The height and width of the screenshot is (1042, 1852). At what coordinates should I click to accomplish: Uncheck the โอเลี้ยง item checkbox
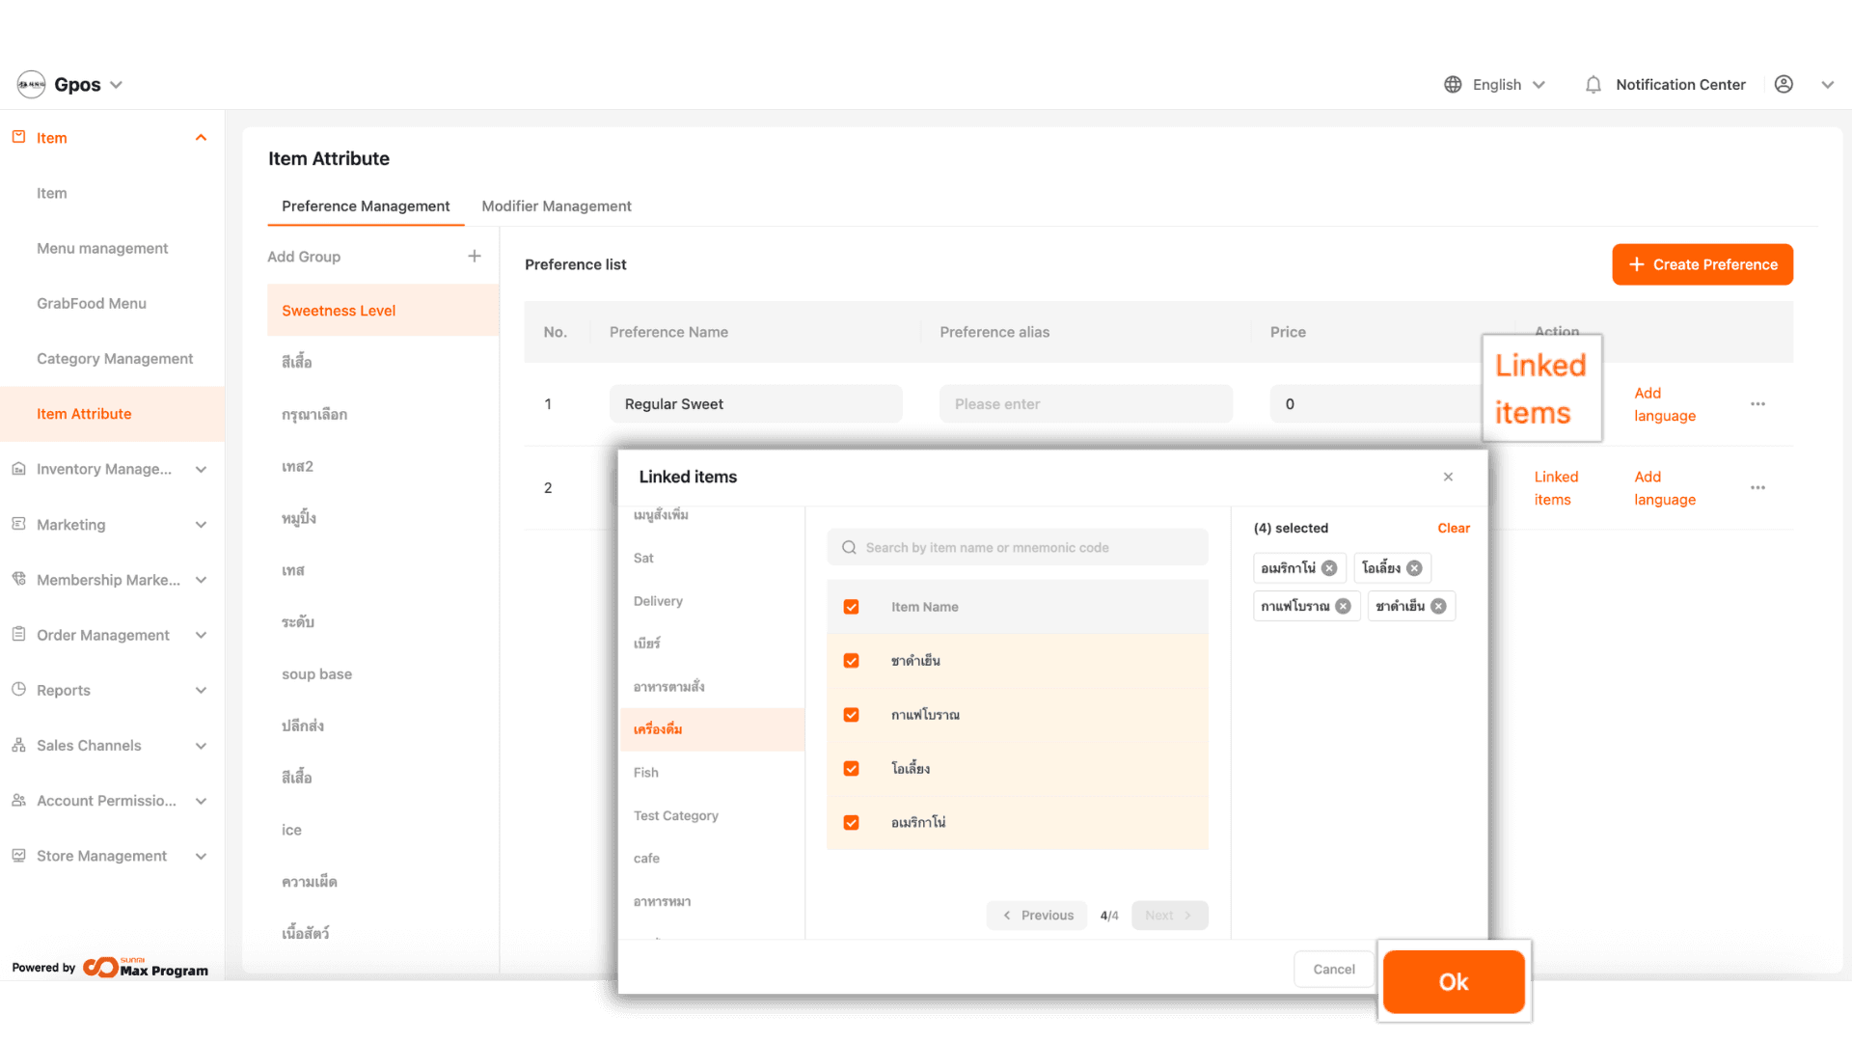point(851,769)
